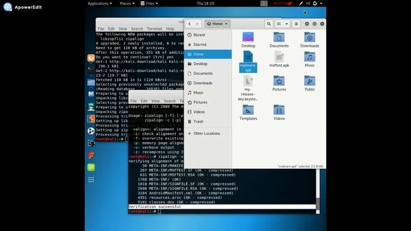The image size is (411, 231).
Task: Open Search menu in back terminal
Action: (x=137, y=29)
